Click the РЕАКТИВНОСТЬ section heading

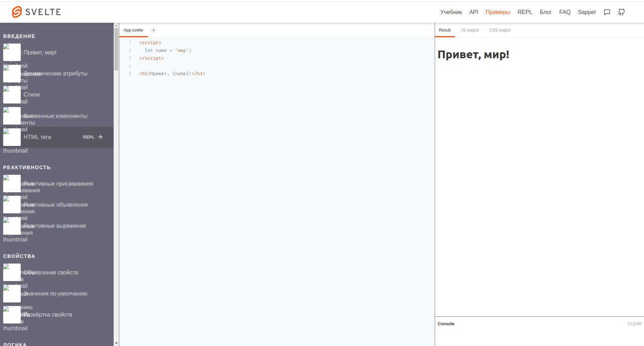pyautogui.click(x=27, y=167)
